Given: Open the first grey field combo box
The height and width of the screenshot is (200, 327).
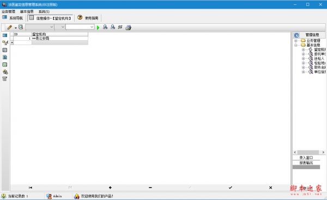Looking at the screenshot, I should (x=40, y=27).
